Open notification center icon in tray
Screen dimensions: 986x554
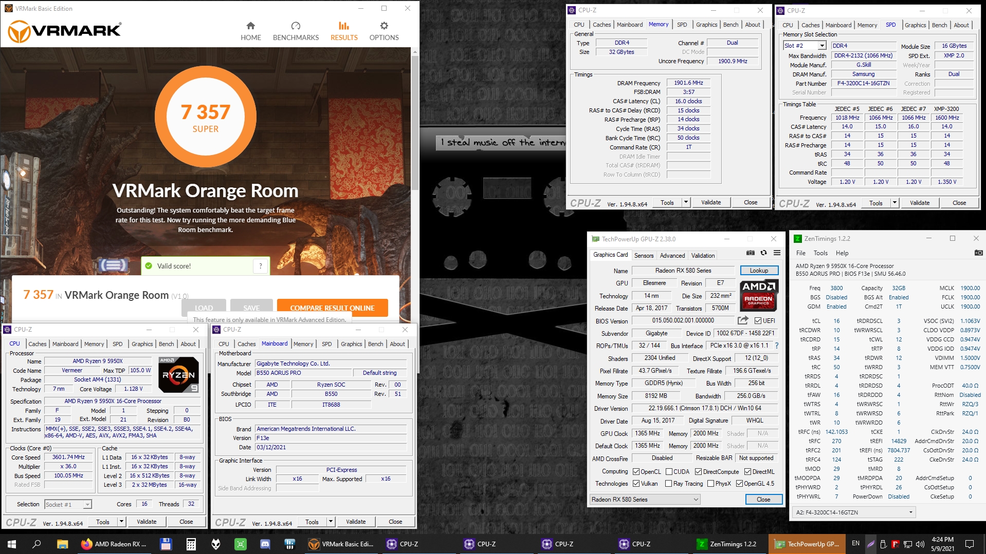point(970,544)
